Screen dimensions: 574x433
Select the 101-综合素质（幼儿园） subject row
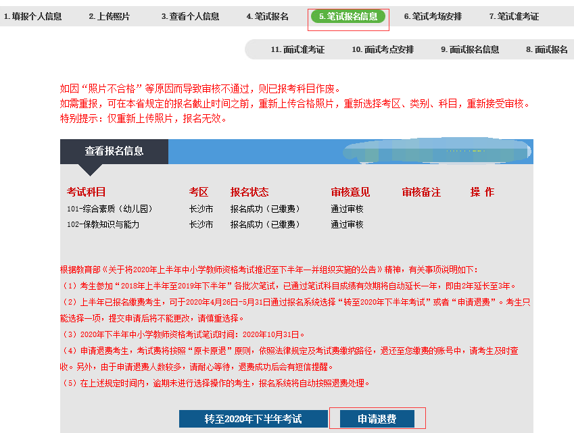coord(107,209)
